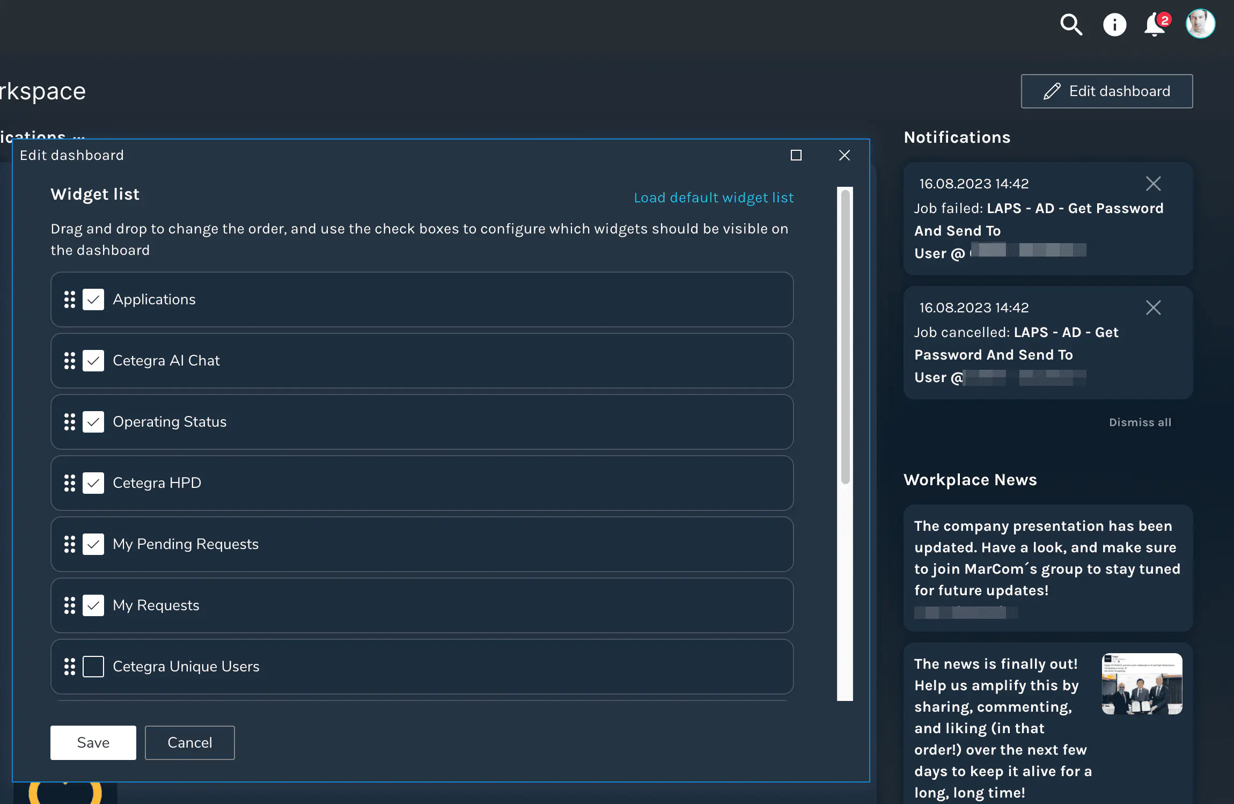Click drag handle beside Cetegra HPD
Image resolution: width=1234 pixels, height=804 pixels.
pyautogui.click(x=70, y=483)
